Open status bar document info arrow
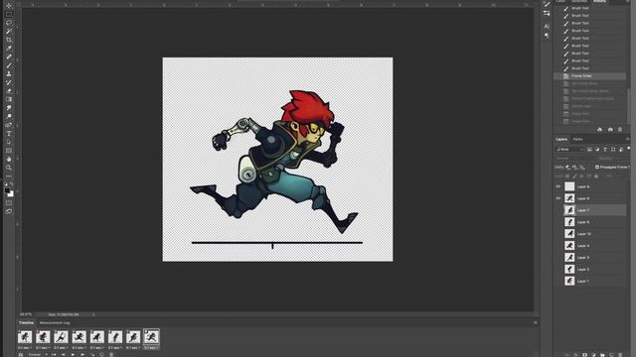 (x=92, y=314)
